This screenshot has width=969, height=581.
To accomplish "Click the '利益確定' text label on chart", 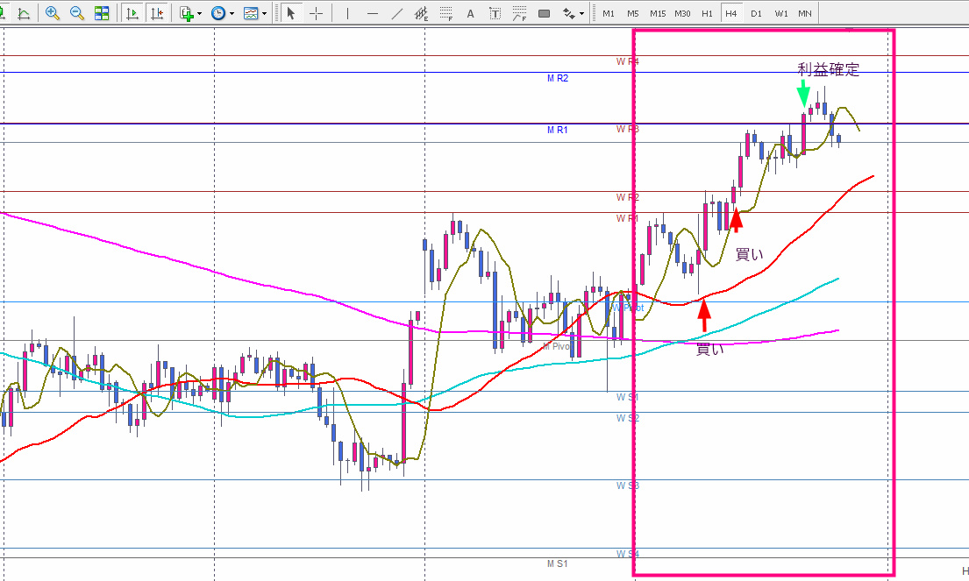I will [828, 69].
